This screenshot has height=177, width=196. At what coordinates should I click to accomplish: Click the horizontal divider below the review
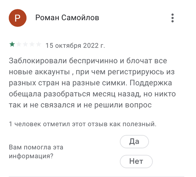[98, 177]
